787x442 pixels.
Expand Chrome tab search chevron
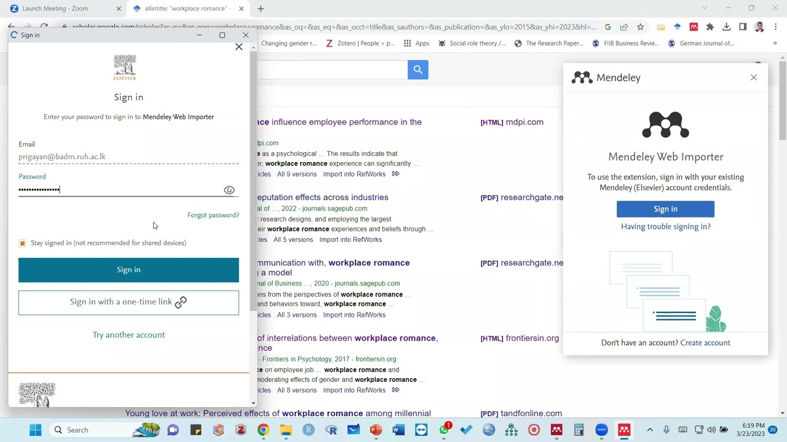coord(705,9)
